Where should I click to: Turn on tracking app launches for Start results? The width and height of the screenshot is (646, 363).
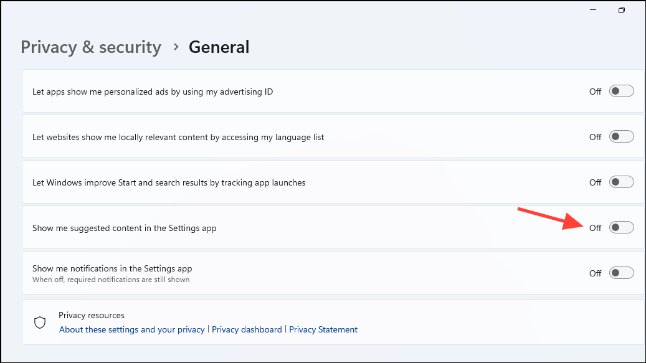click(621, 182)
